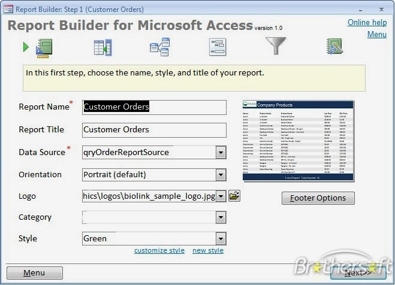Image resolution: width=395 pixels, height=285 pixels.
Task: Click the green play arrow step indicator
Action: click(x=26, y=47)
